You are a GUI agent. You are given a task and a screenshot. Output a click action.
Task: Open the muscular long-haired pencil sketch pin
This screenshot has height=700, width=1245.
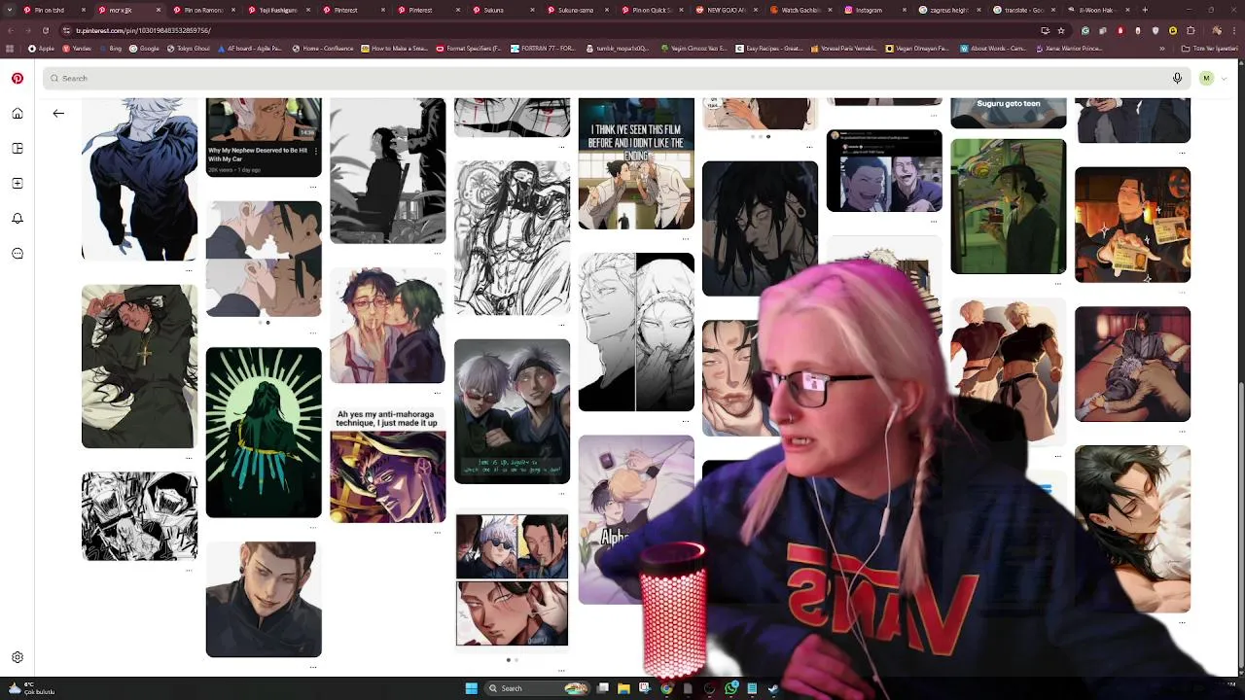point(512,238)
